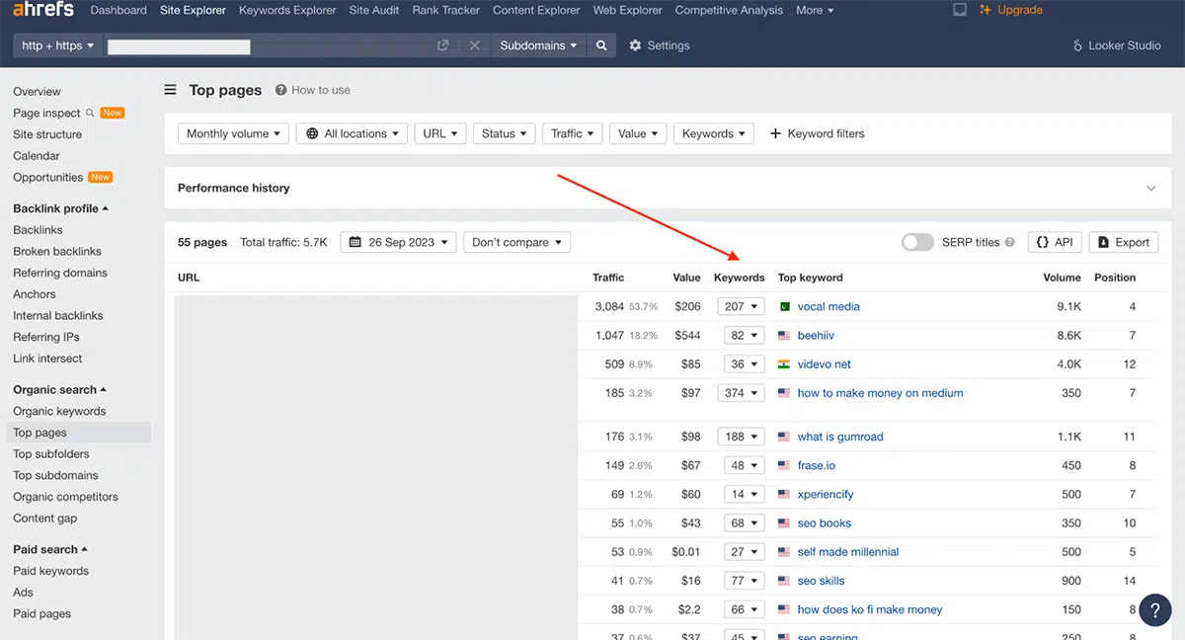Open the beehiiv keyword link
This screenshot has height=640, width=1185.
coord(816,336)
